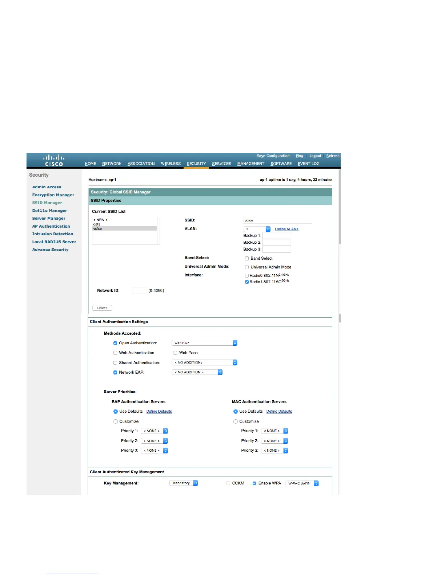Enable the Web Pass checkbox

[x=175, y=353]
